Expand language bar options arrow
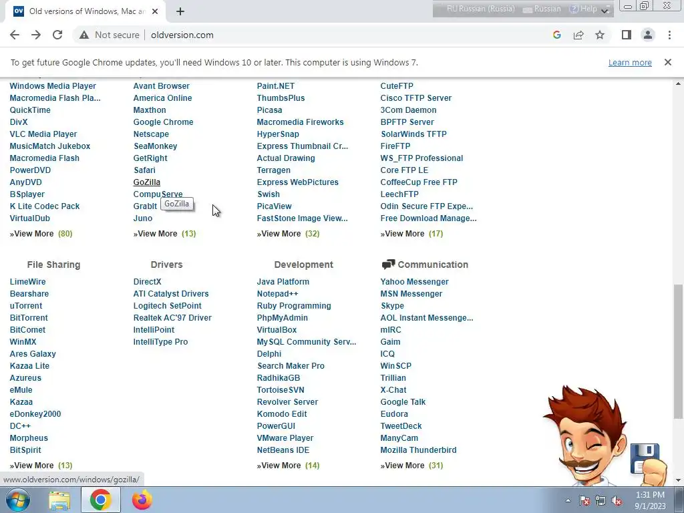The width and height of the screenshot is (684, 513). (x=605, y=11)
